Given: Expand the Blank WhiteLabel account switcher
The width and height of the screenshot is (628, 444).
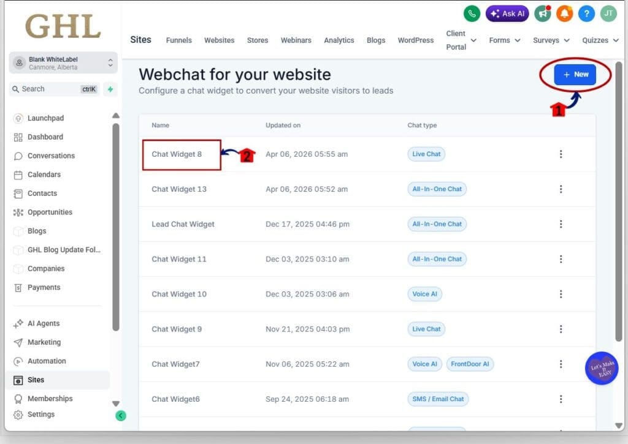Looking at the screenshot, I should [x=61, y=61].
